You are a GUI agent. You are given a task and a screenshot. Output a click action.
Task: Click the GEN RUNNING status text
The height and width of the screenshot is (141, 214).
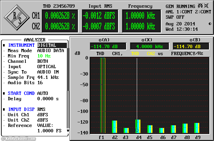coord(180,6)
